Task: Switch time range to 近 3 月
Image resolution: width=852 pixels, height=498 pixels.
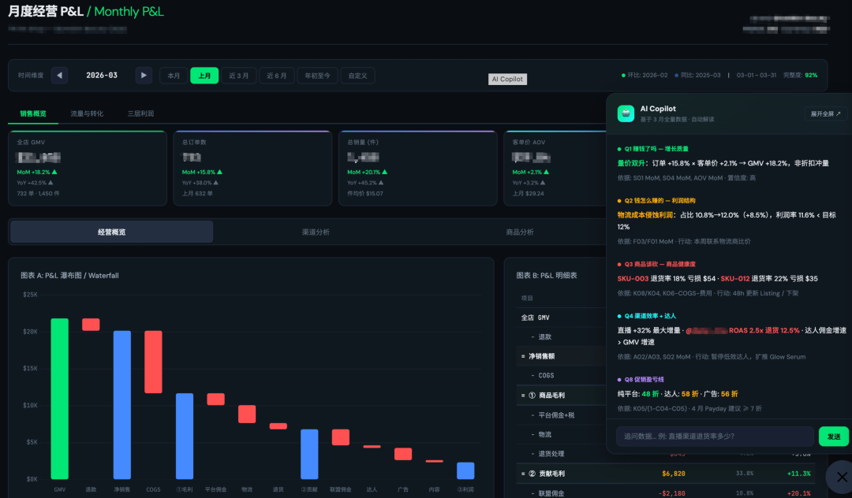Action: point(239,76)
